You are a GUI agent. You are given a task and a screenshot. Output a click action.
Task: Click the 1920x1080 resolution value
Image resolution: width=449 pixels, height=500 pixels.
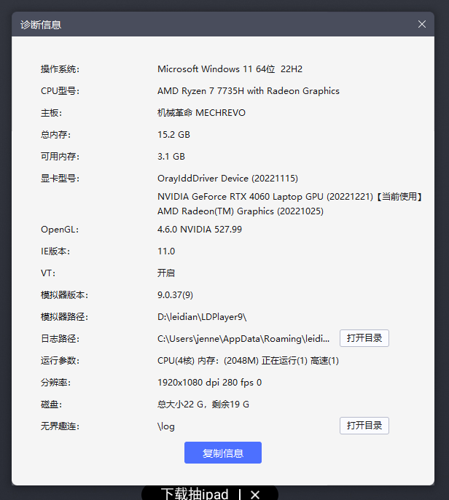pos(209,383)
